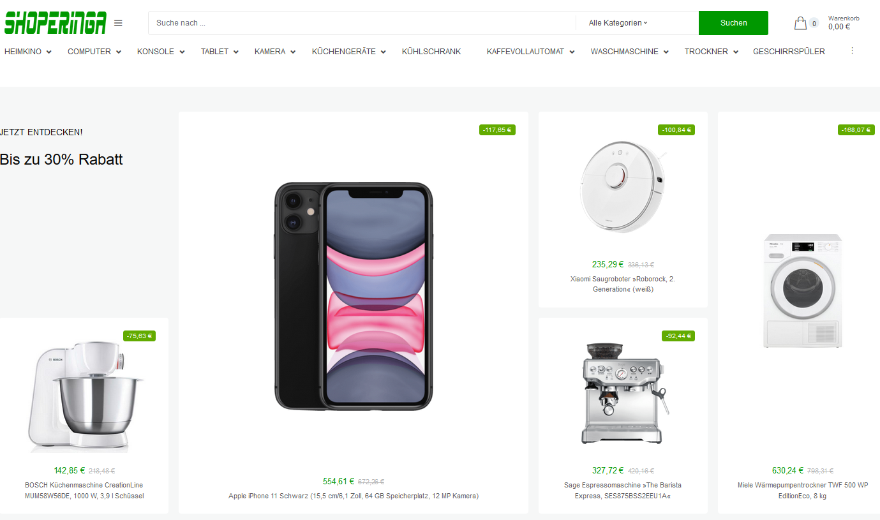This screenshot has width=880, height=520.
Task: Open the hamburger menu beside the logo
Action: tap(118, 23)
